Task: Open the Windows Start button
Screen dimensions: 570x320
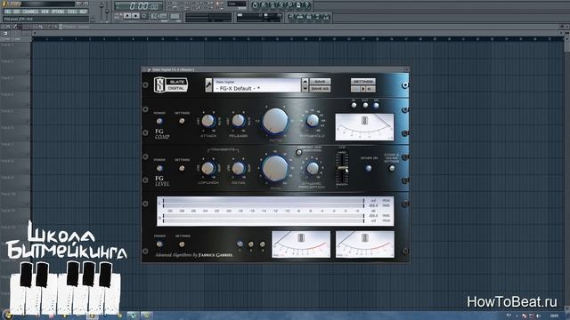Action: (7, 315)
